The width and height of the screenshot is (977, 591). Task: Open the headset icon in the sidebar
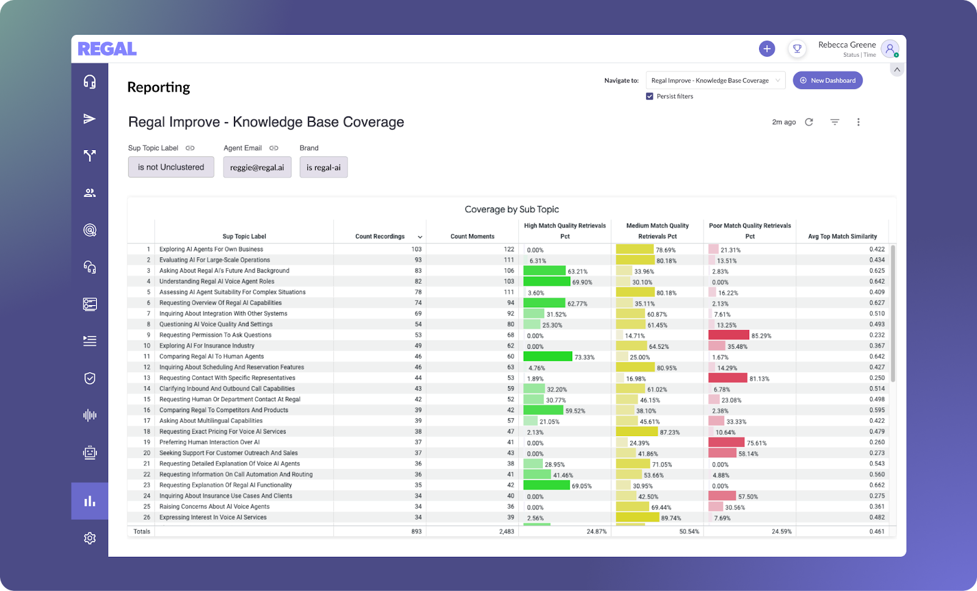pyautogui.click(x=90, y=82)
